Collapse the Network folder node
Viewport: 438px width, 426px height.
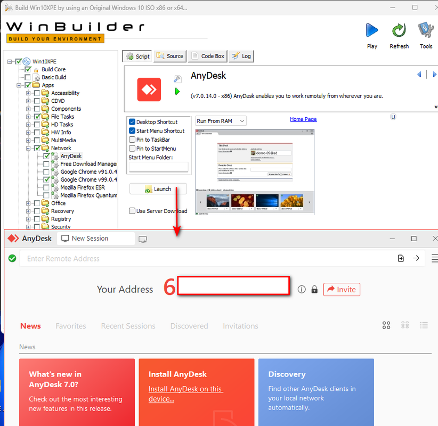[28, 148]
